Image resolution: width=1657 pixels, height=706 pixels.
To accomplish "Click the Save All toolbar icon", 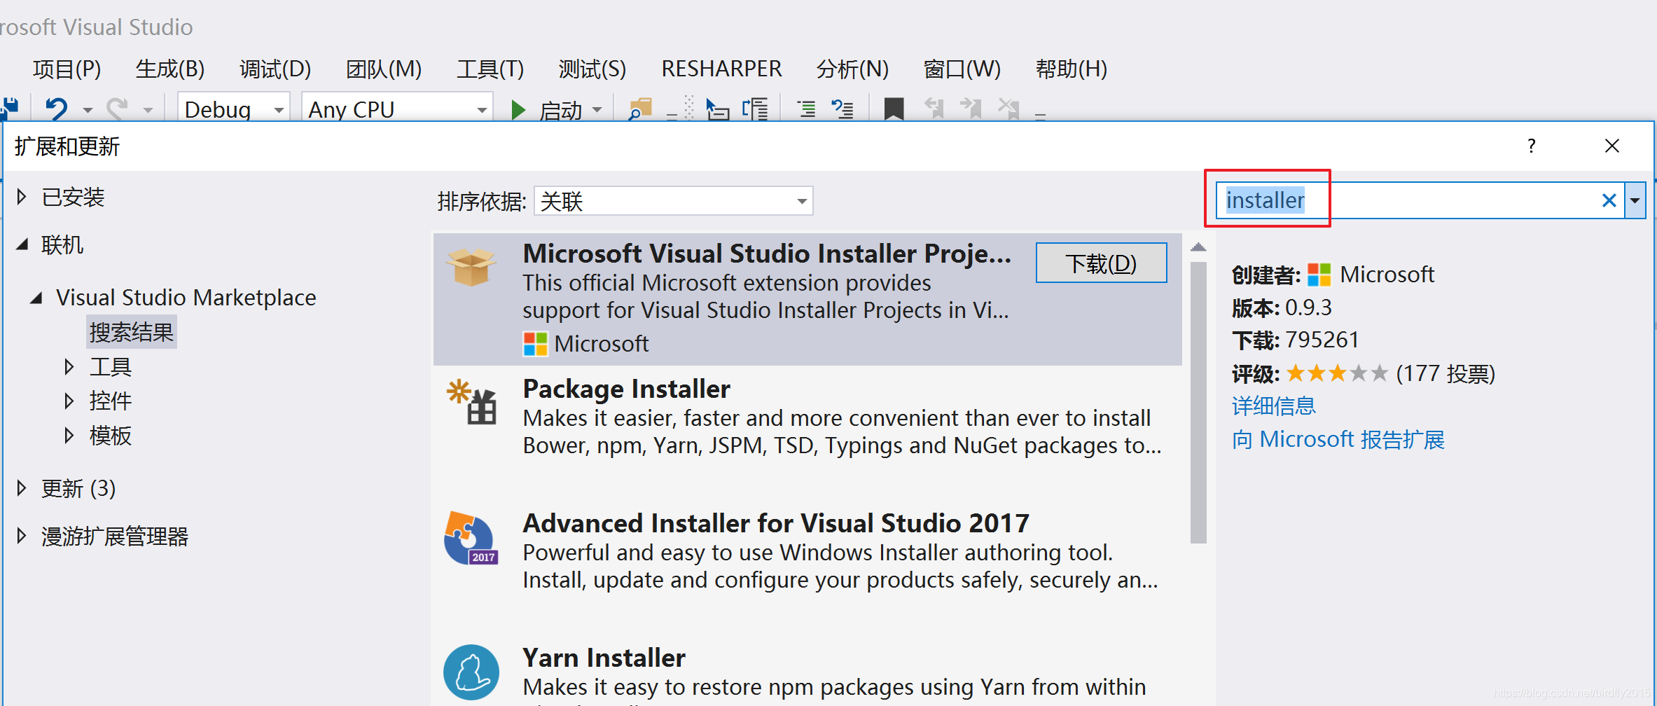I will click(9, 108).
